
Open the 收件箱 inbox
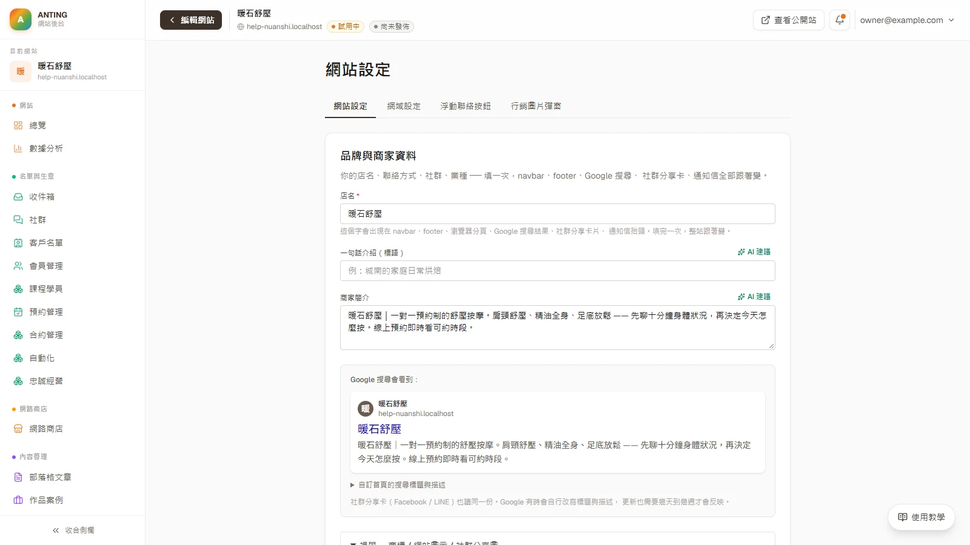tap(72, 197)
